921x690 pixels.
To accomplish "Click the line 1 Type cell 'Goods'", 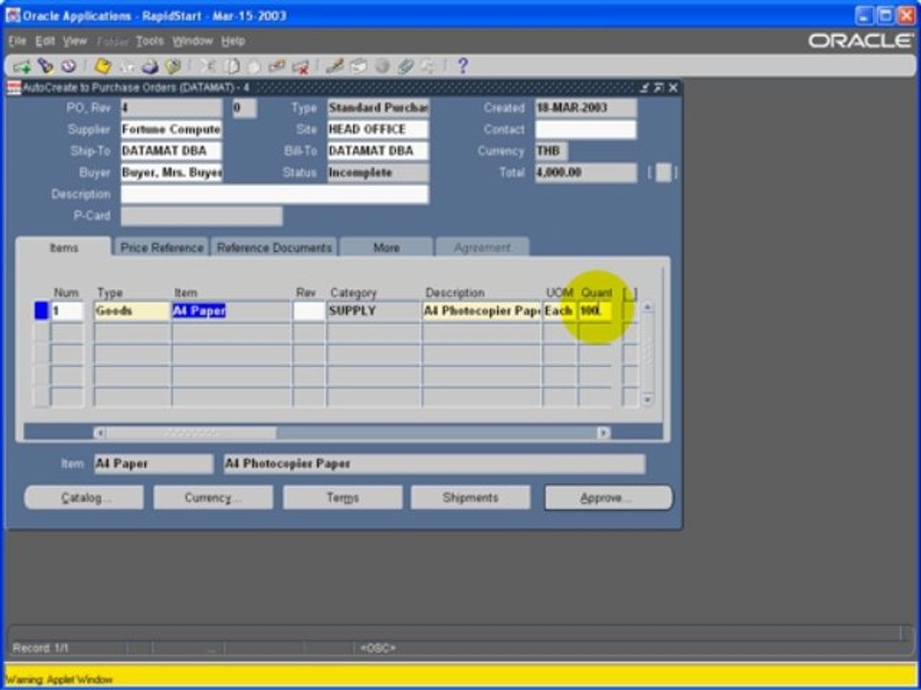I will (132, 310).
